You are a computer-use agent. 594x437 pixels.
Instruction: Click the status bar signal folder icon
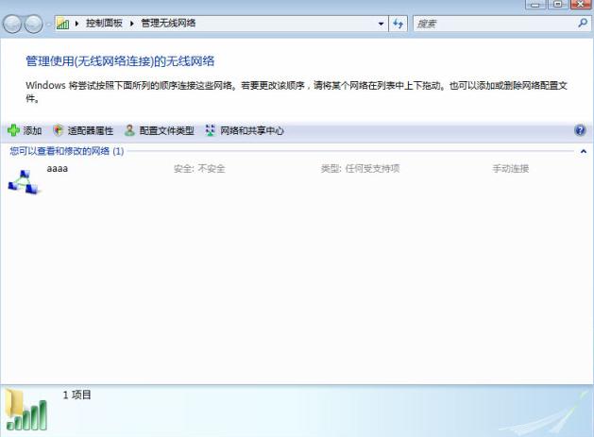pos(26,411)
